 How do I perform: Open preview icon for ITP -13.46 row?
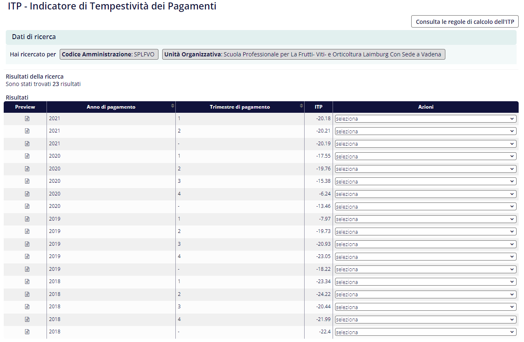tap(27, 206)
